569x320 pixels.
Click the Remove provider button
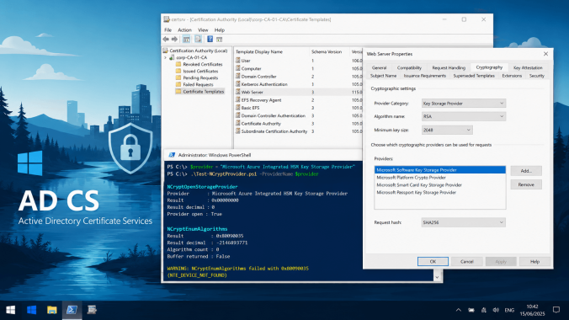526,184
